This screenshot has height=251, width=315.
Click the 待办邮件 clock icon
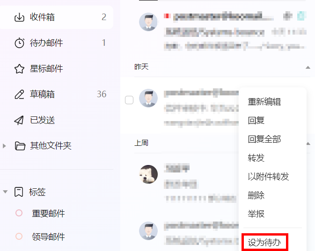[x=19, y=43]
